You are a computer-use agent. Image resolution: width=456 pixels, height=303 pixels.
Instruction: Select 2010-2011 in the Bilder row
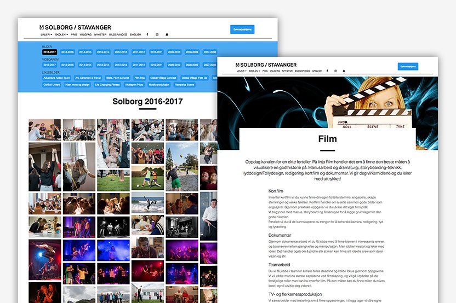pyautogui.click(x=156, y=52)
